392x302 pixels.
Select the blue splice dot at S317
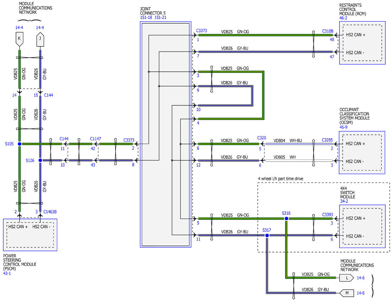tap(267, 235)
